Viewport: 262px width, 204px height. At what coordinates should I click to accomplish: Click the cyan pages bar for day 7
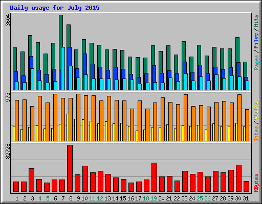63,68
